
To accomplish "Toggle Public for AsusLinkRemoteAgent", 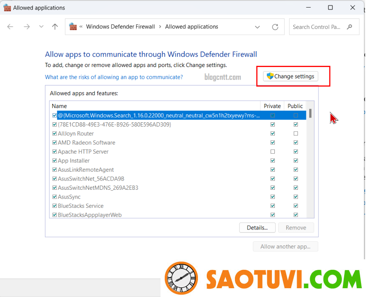I will 296,170.
